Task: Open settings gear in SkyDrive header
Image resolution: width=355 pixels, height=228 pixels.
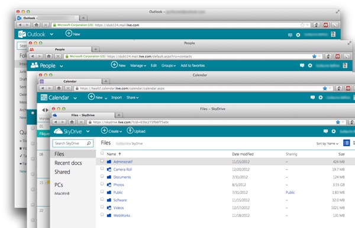Action: point(334,131)
